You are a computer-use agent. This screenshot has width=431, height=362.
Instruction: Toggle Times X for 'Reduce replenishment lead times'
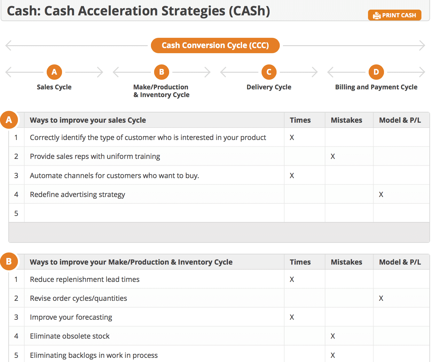click(292, 279)
